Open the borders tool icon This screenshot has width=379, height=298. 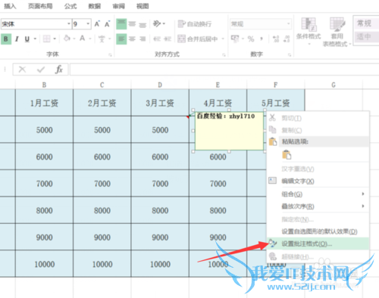[47, 39]
